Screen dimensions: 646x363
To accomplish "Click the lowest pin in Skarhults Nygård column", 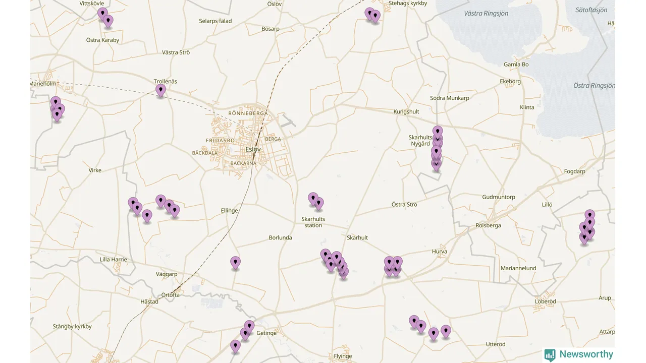I will pyautogui.click(x=436, y=165).
